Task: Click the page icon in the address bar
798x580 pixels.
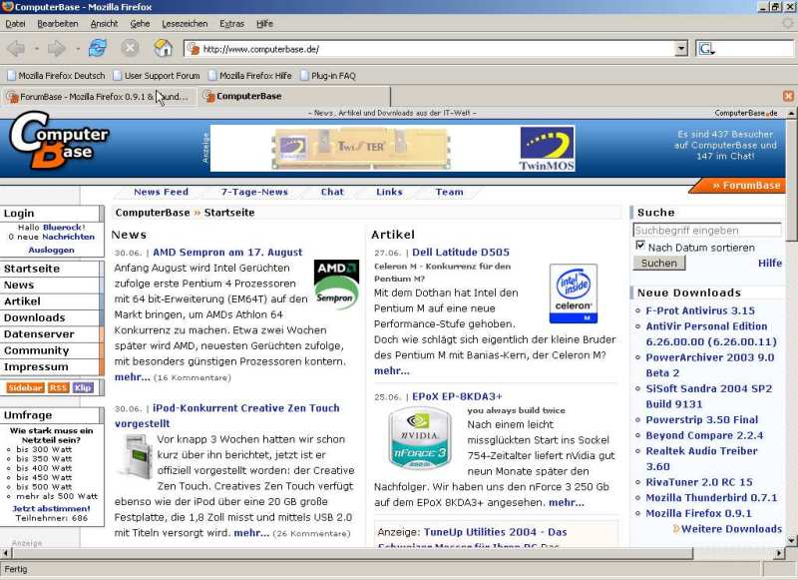Action: click(193, 49)
